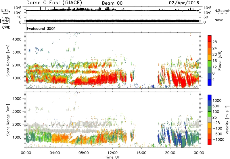Click the 'Slant Range [km]' label of velocity panel

8,120
